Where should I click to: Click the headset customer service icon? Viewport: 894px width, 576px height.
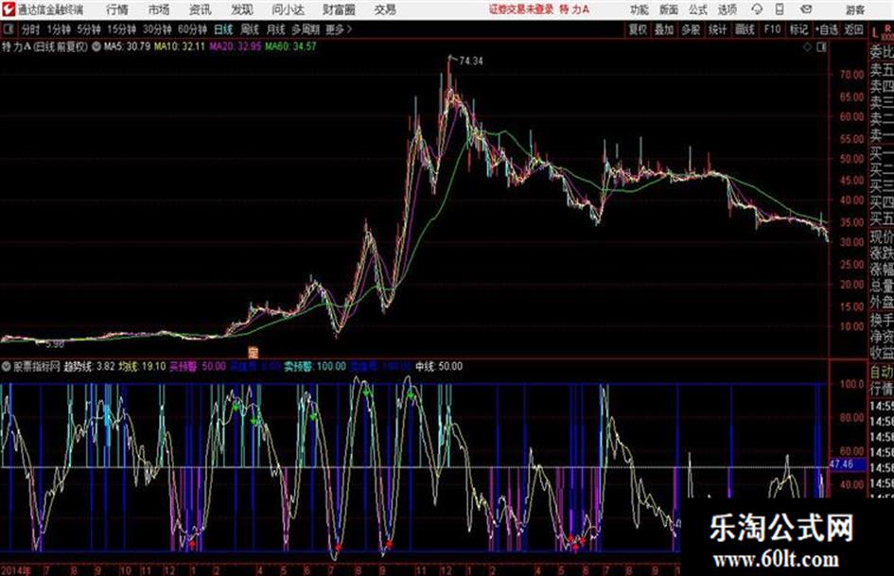coord(757,9)
